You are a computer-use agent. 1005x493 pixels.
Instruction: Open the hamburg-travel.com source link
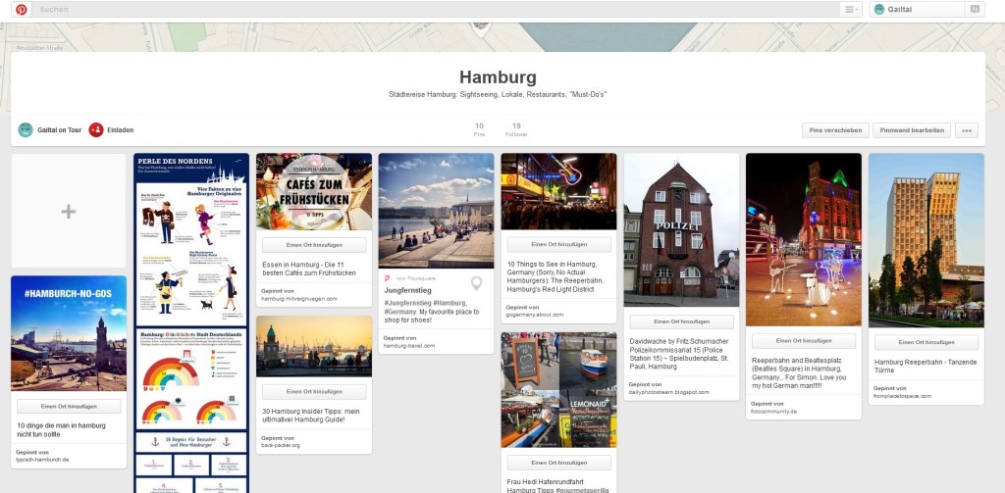click(409, 346)
